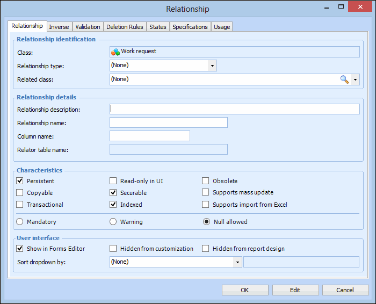This screenshot has width=376, height=304.
Task: Enable Supports import from Excel checkbox
Action: click(x=206, y=205)
